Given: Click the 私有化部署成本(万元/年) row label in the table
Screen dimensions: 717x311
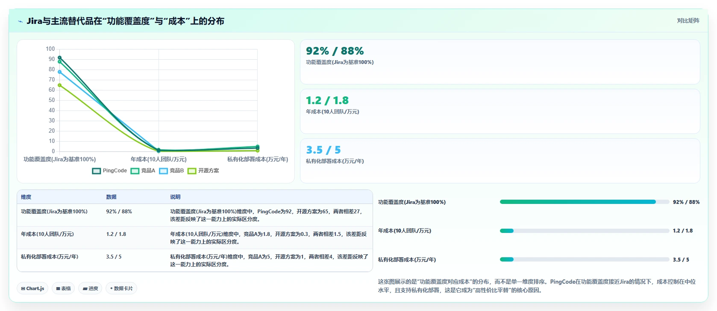Looking at the screenshot, I should pos(50,257).
